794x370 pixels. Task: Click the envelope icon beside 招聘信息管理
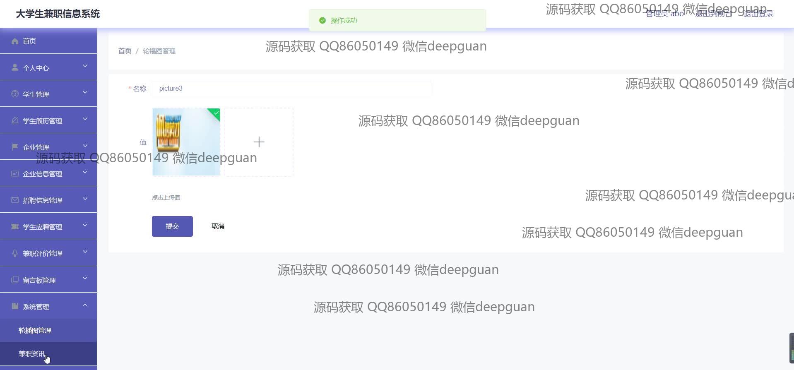(15, 200)
